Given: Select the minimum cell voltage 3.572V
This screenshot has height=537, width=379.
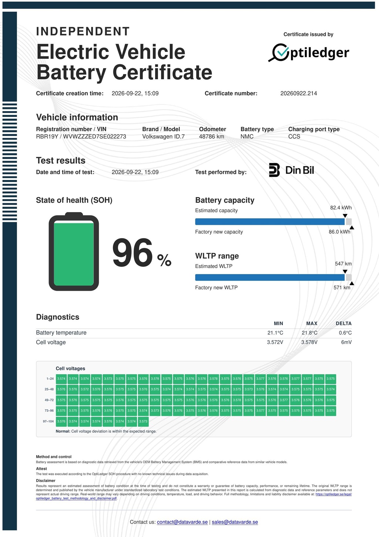Looking at the screenshot, I should [x=275, y=342].
